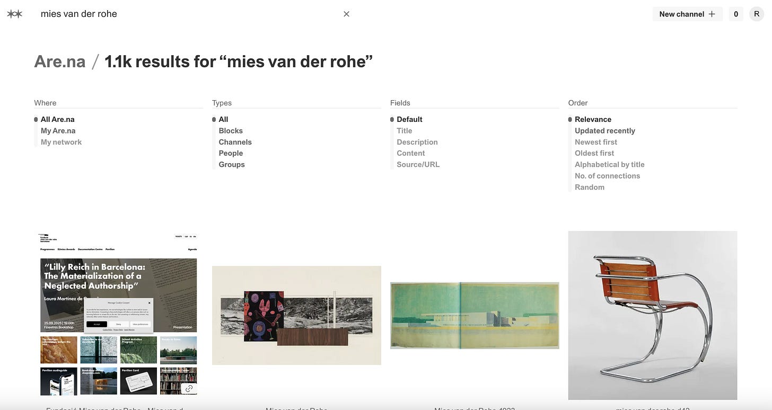Search by Content field only
This screenshot has width=772, height=410.
click(x=411, y=153)
